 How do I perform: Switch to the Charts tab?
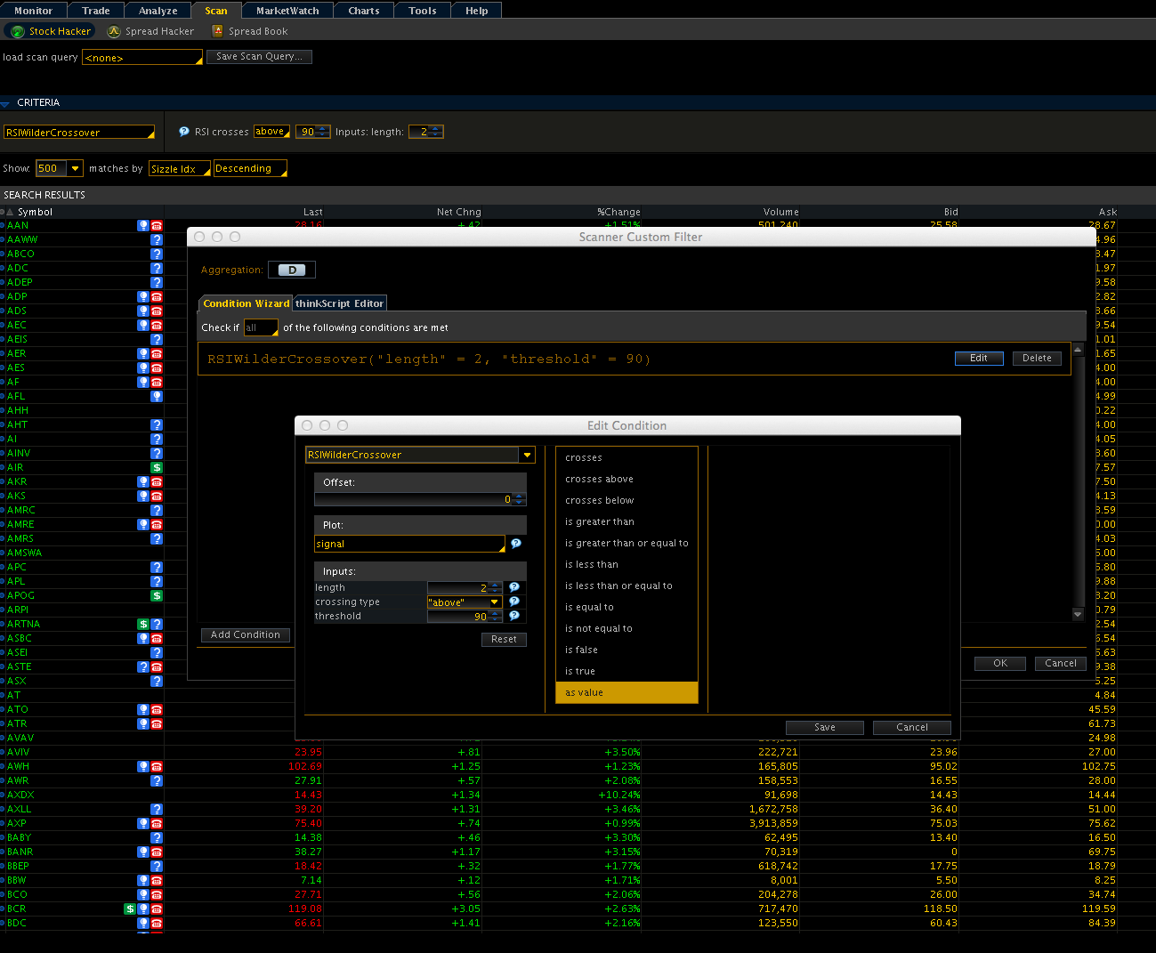tap(364, 11)
